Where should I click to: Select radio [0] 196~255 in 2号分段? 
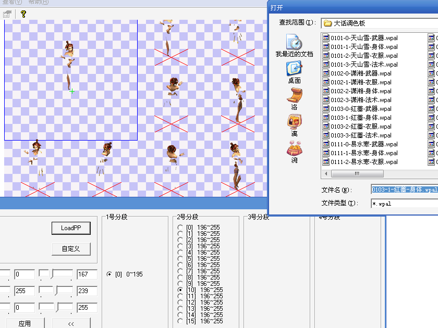point(180,228)
